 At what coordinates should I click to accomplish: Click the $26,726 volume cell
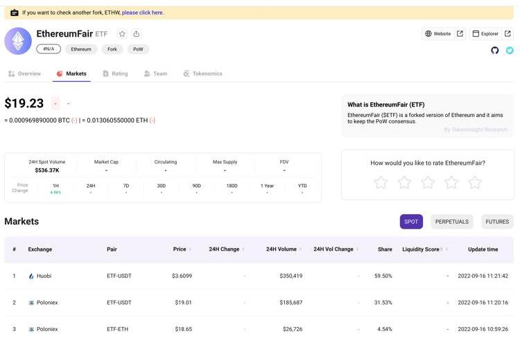point(293,329)
